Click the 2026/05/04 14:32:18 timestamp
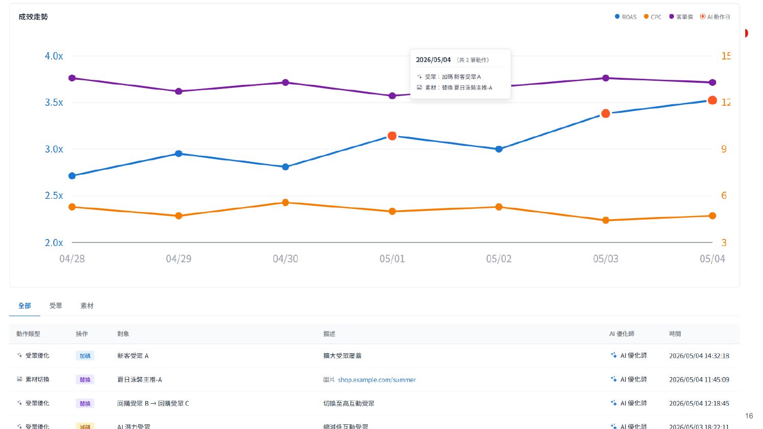This screenshot has width=763, height=429. point(699,356)
